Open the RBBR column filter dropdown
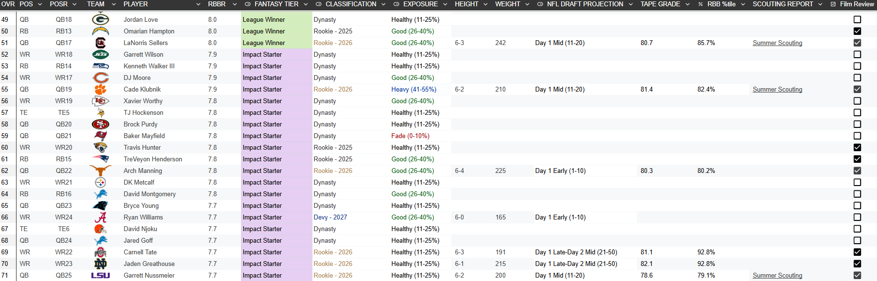The image size is (877, 281). pyautogui.click(x=235, y=4)
